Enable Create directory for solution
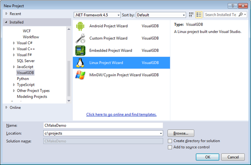251x165 pixels. tap(170, 141)
